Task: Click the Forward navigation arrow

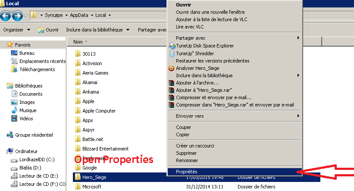Action: click(17, 16)
